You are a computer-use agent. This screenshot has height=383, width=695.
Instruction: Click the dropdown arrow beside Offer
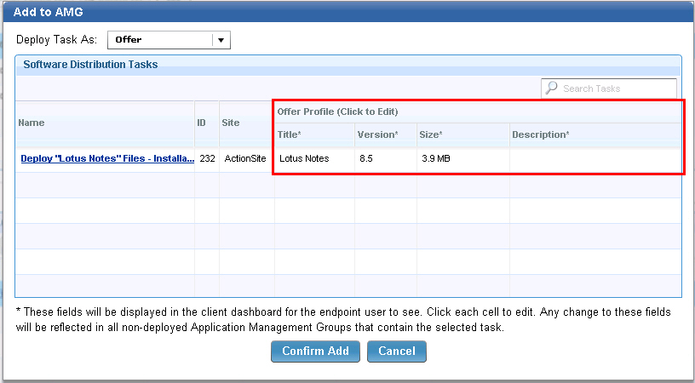click(x=221, y=40)
